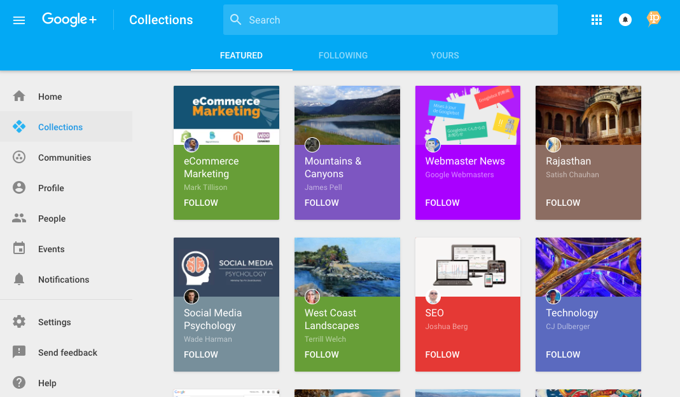Click author name Google Webmasters
The image size is (680, 397).
(x=459, y=175)
